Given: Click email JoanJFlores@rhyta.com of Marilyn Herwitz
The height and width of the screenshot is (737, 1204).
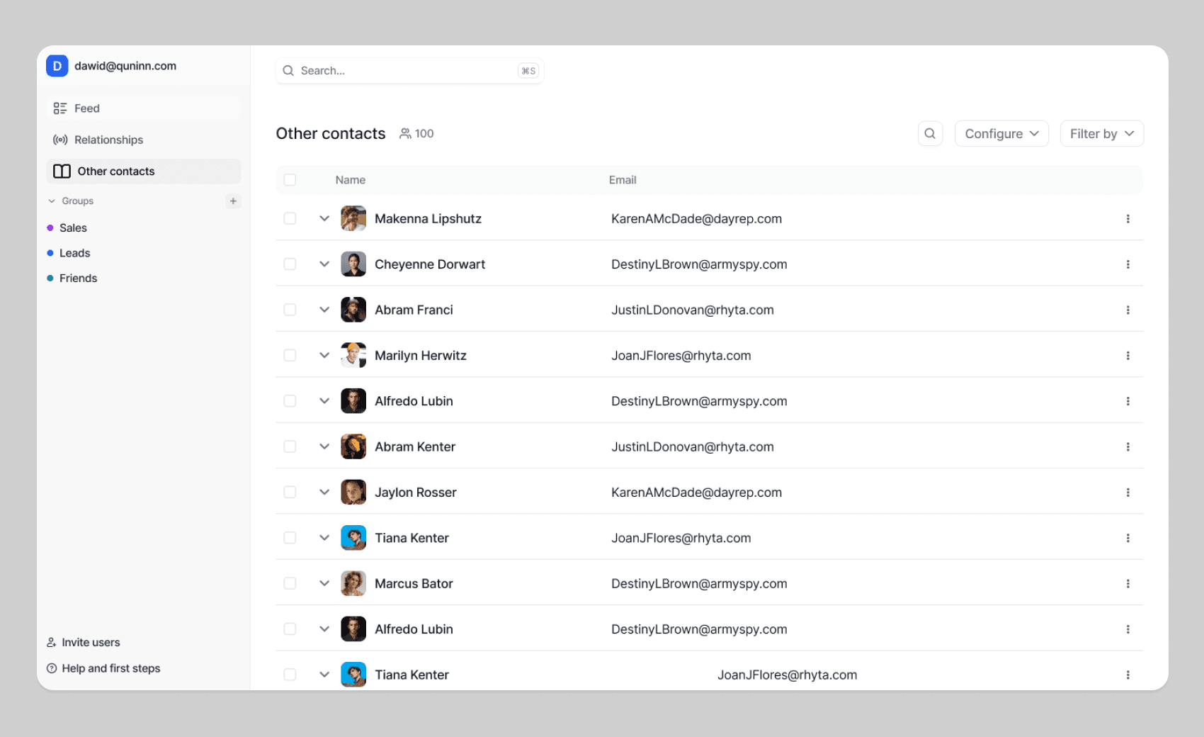Looking at the screenshot, I should coord(681,356).
